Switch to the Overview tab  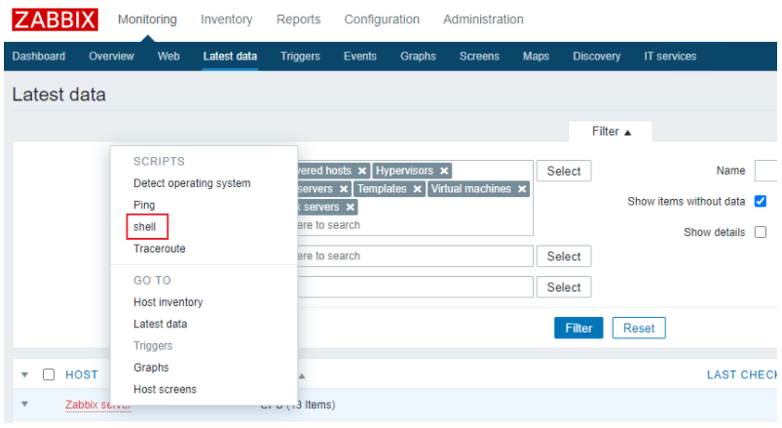click(111, 56)
